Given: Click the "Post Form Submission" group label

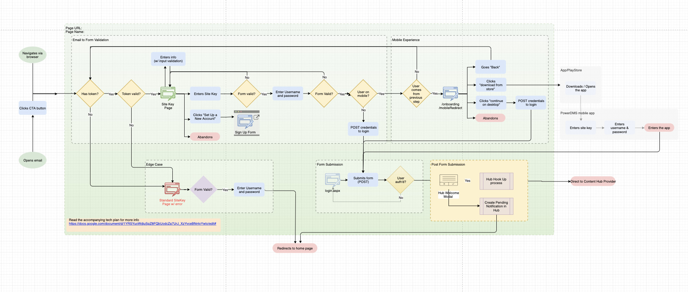Looking at the screenshot, I should pos(448,164).
